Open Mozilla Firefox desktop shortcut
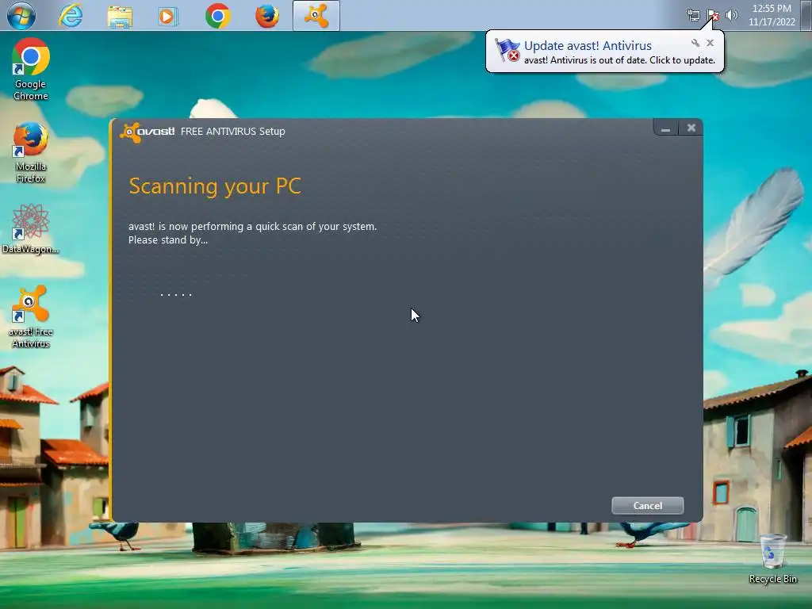The height and width of the screenshot is (609, 812). click(x=31, y=152)
